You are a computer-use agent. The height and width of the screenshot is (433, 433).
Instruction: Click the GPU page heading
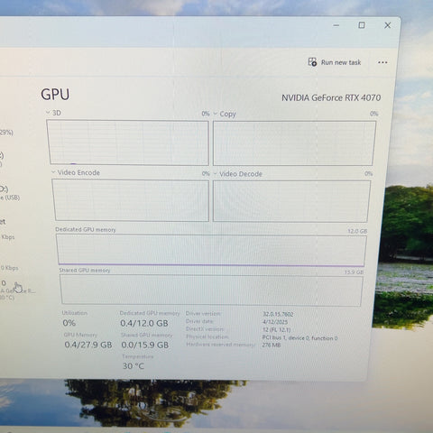pos(55,95)
